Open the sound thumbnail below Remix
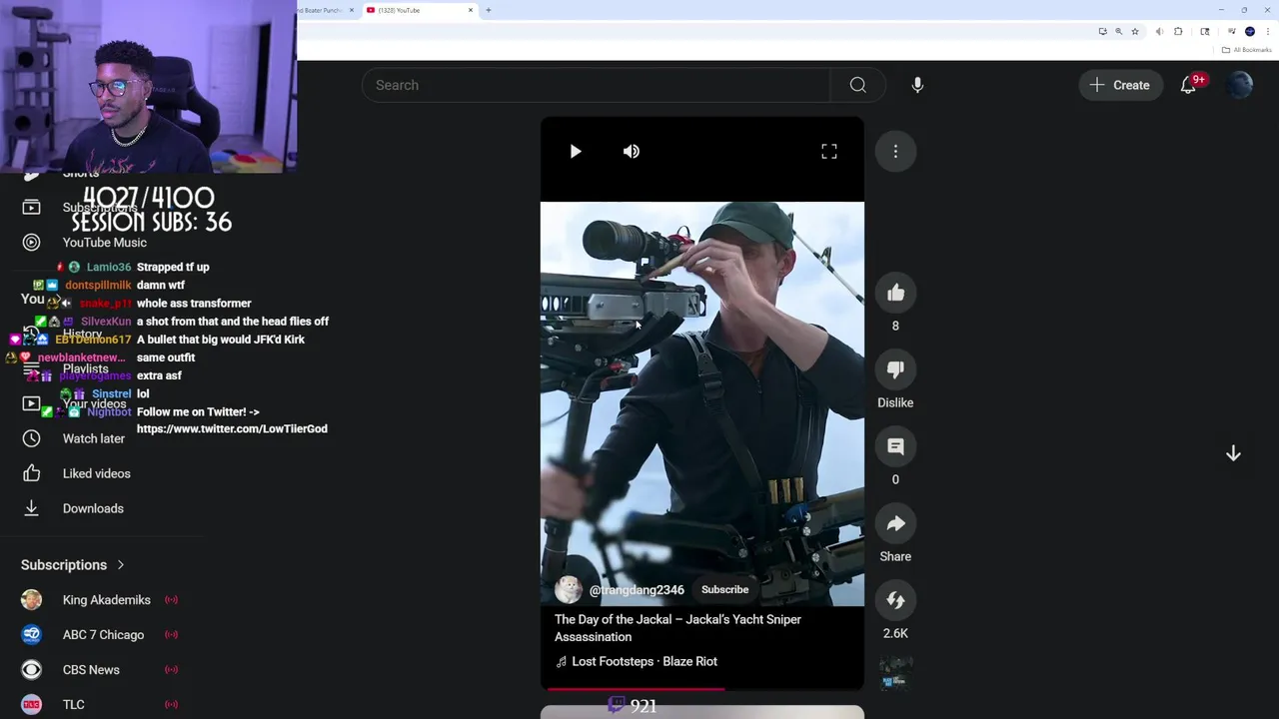 pos(895,672)
